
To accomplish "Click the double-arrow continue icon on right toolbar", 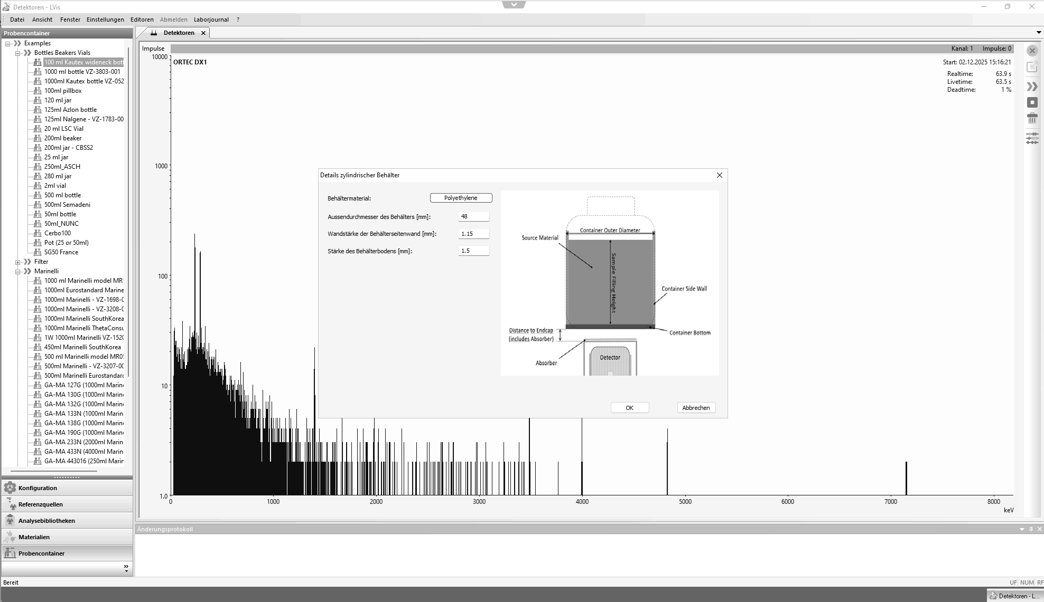I will tap(1032, 86).
